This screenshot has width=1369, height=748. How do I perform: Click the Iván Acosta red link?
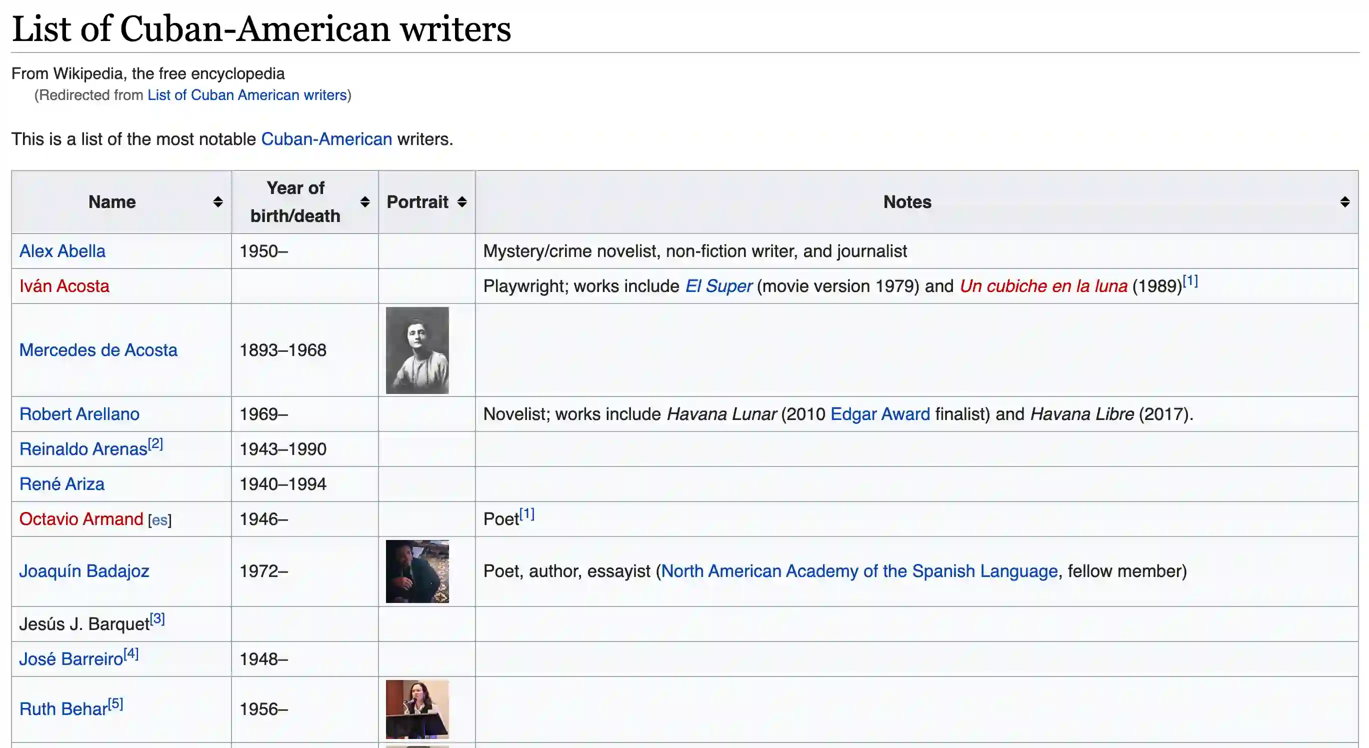pyautogui.click(x=64, y=286)
